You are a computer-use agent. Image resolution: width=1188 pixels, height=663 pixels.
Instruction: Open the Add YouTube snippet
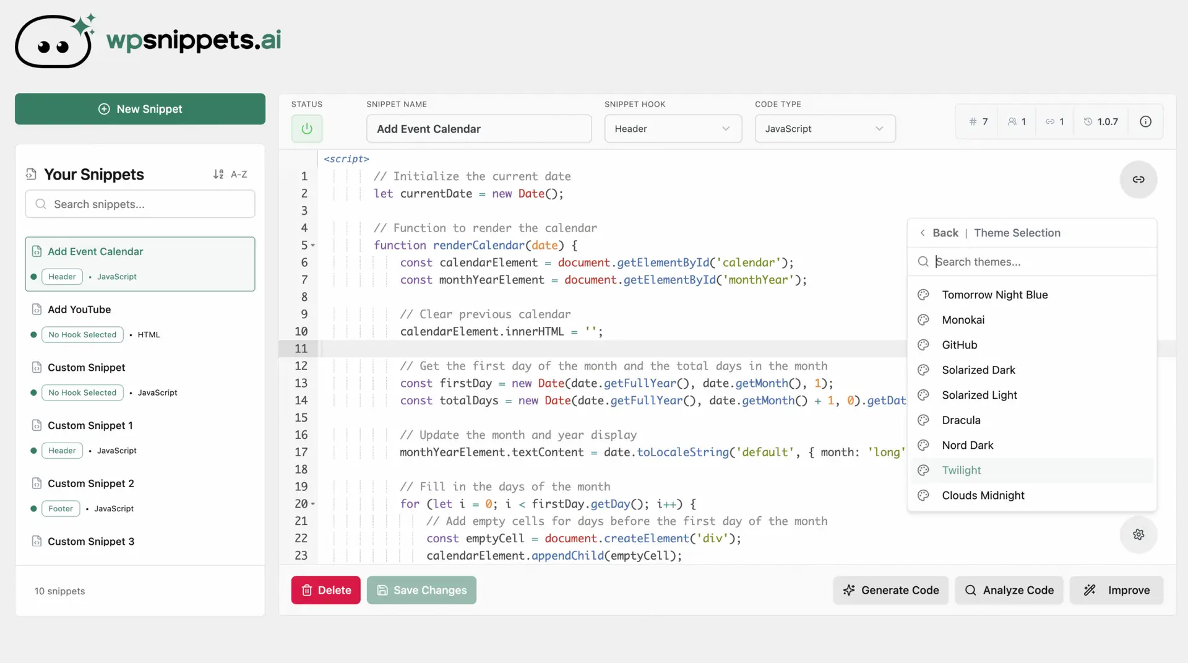click(x=140, y=321)
